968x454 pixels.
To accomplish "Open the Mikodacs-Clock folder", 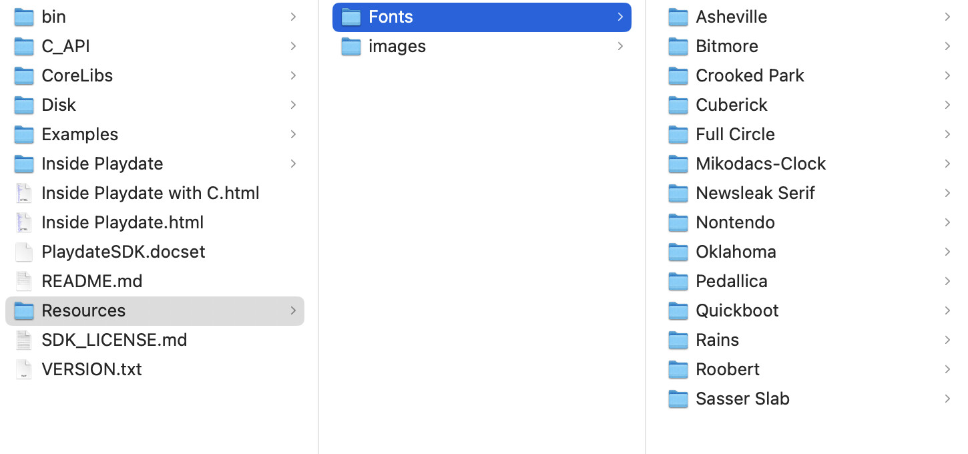I will pos(760,164).
